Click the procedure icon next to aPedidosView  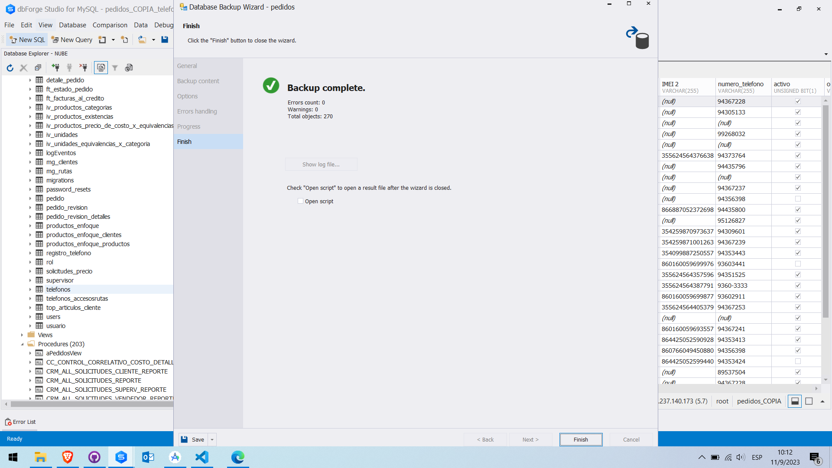pos(39,353)
